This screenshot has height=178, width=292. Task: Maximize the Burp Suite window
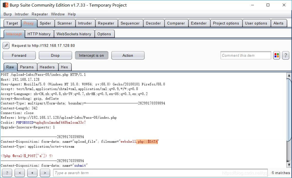pos(268,5)
